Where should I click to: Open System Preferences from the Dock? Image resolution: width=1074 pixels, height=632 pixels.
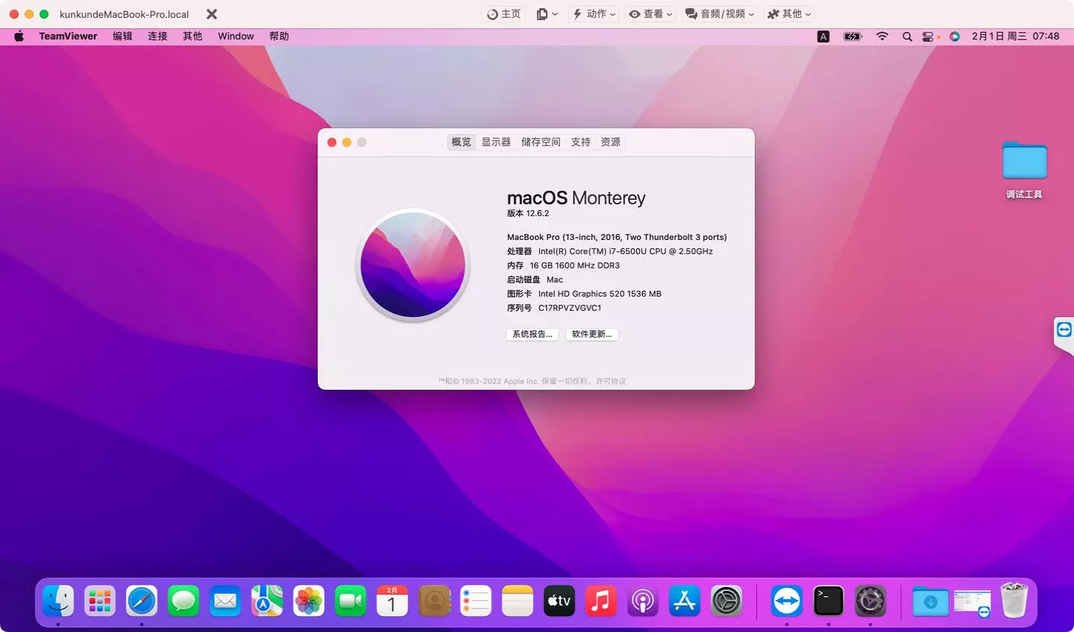tap(726, 601)
